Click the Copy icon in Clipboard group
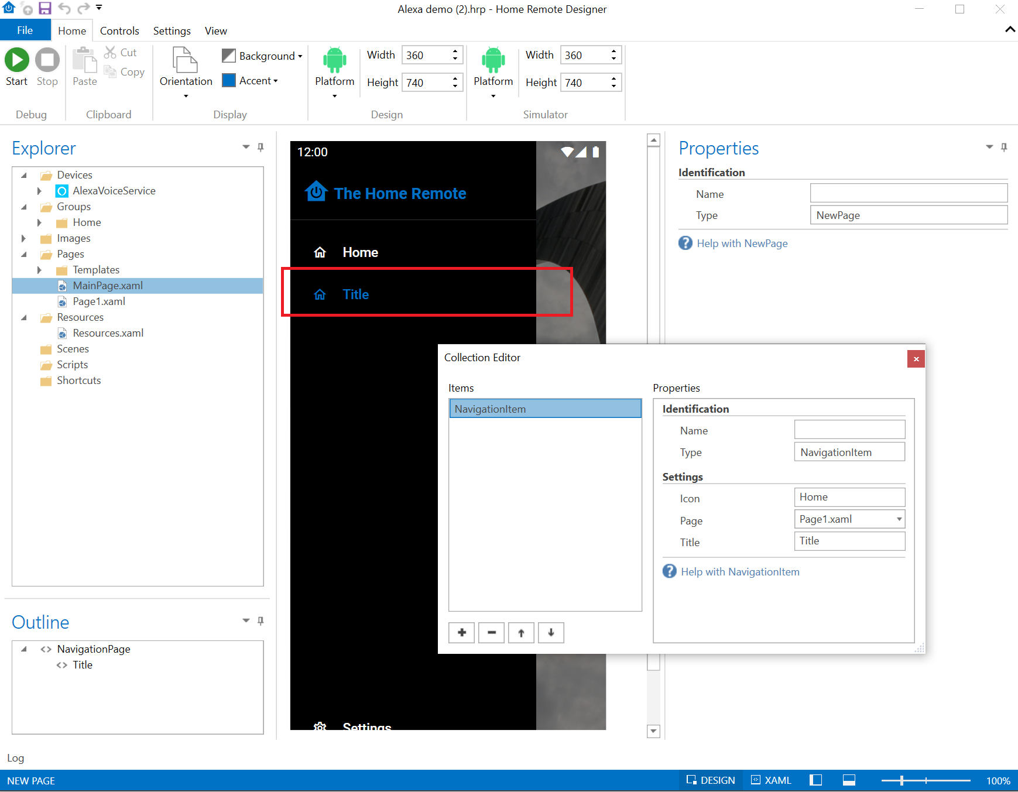The image size is (1018, 792). [110, 71]
